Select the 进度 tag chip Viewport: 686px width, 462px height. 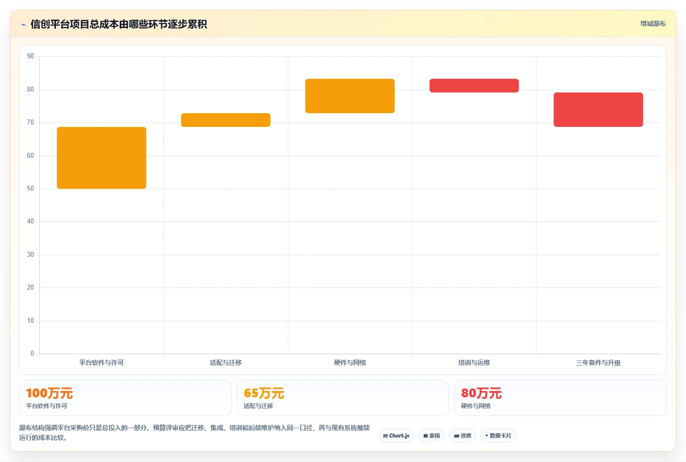pos(462,436)
